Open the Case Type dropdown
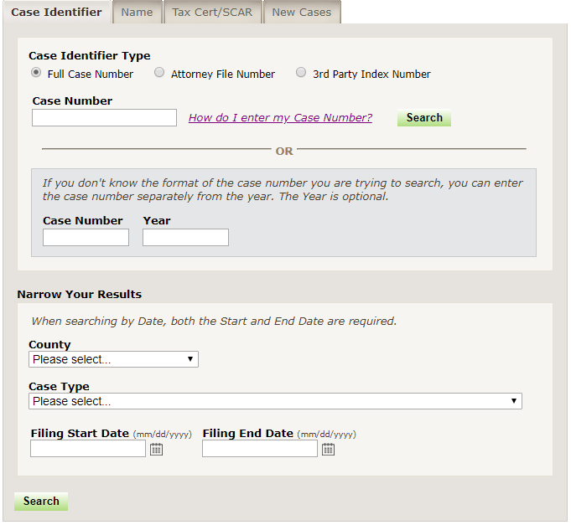The image size is (571, 525). click(x=275, y=401)
